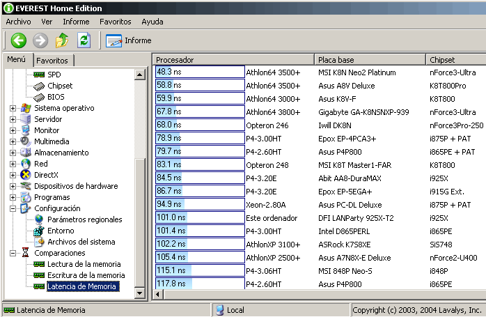Expand the Monitor tree node
Viewport: 486px width, 317px height.
point(13,130)
